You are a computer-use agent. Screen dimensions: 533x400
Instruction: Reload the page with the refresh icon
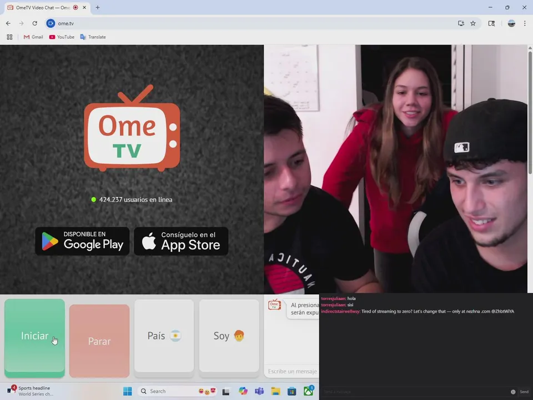34,23
